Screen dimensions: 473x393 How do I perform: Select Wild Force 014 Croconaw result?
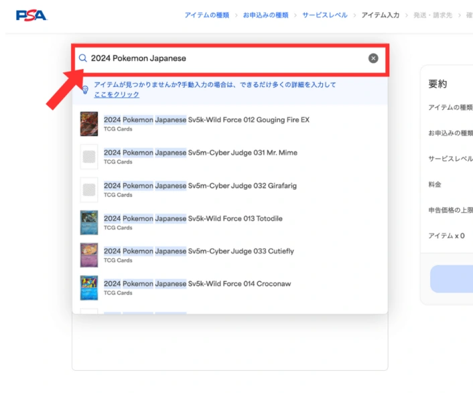point(230,287)
